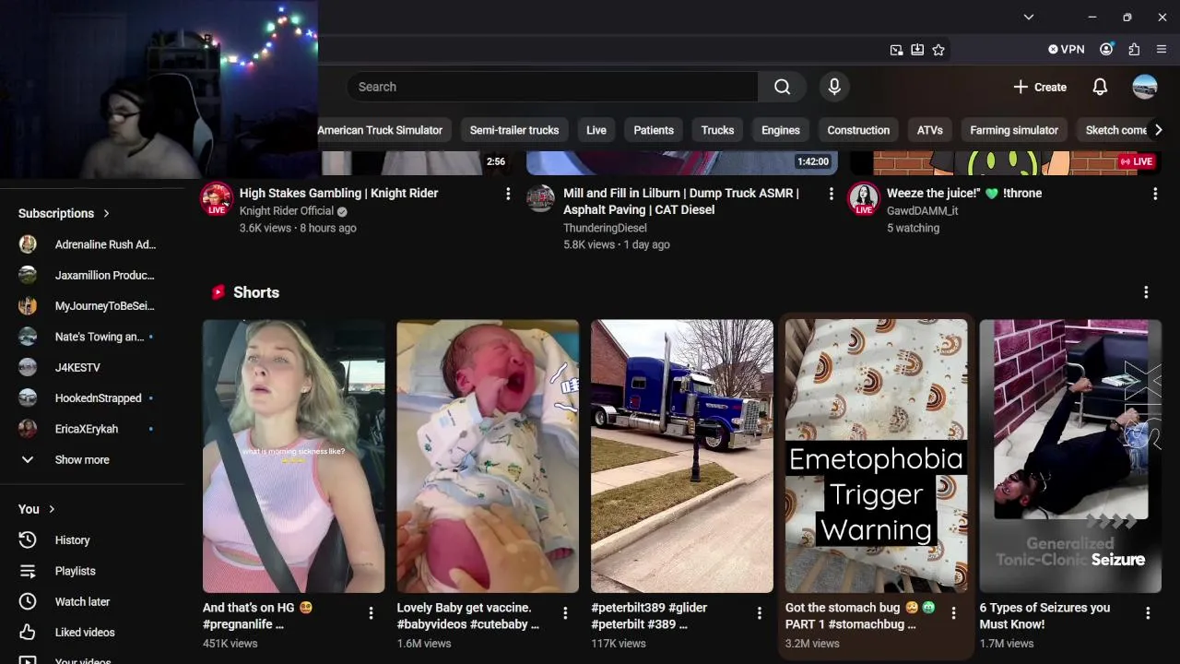Open options for stomach bug short

point(953,613)
